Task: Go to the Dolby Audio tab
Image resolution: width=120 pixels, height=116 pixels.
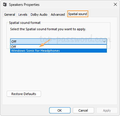Action: pos(39,15)
